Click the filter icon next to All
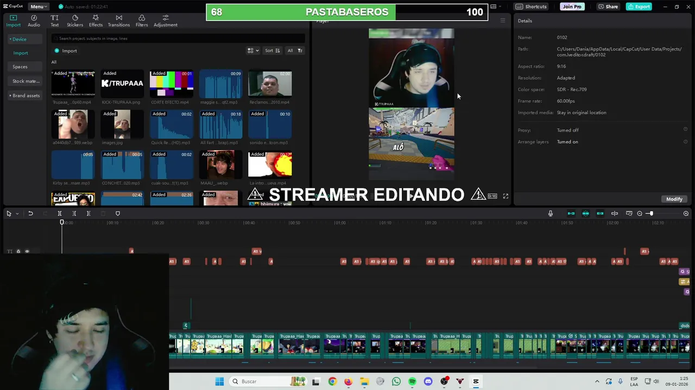The image size is (695, 390). (x=300, y=50)
